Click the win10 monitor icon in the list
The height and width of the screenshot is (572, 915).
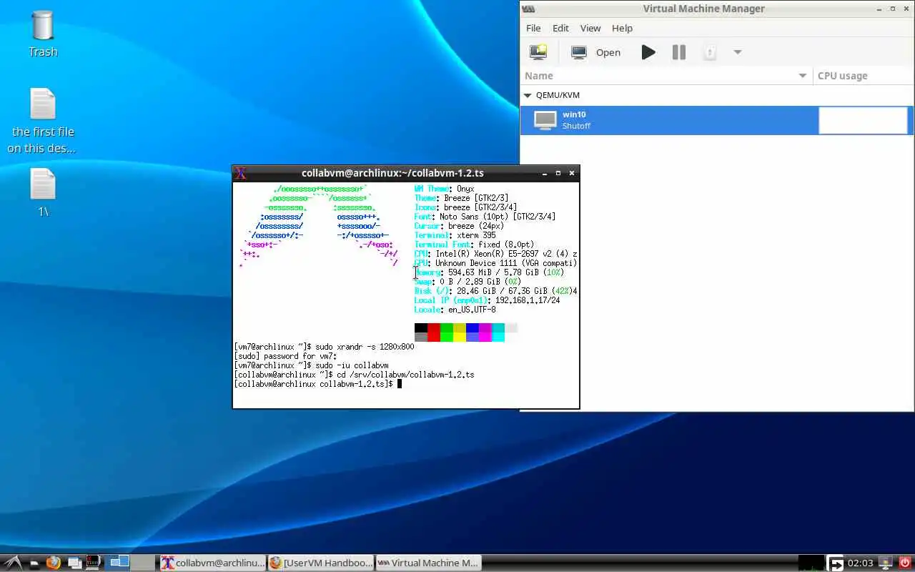[x=545, y=120]
